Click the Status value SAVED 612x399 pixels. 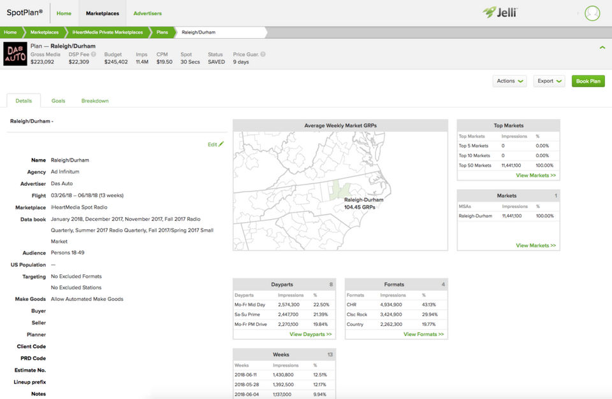tap(216, 62)
